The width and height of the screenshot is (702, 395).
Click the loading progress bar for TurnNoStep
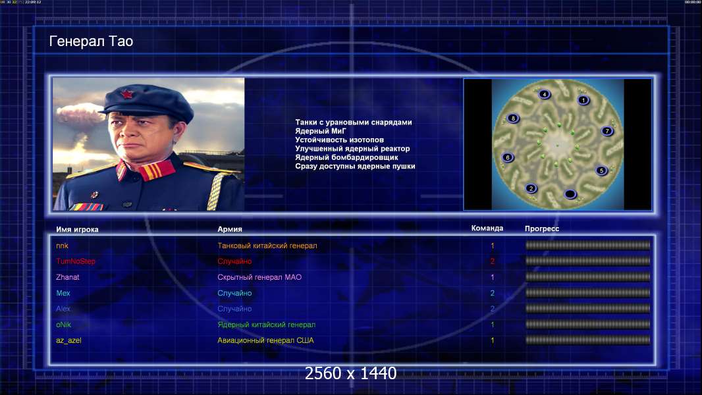588,261
